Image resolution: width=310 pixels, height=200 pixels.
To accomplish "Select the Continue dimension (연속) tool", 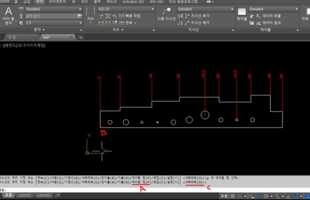I will click(x=126, y=23).
